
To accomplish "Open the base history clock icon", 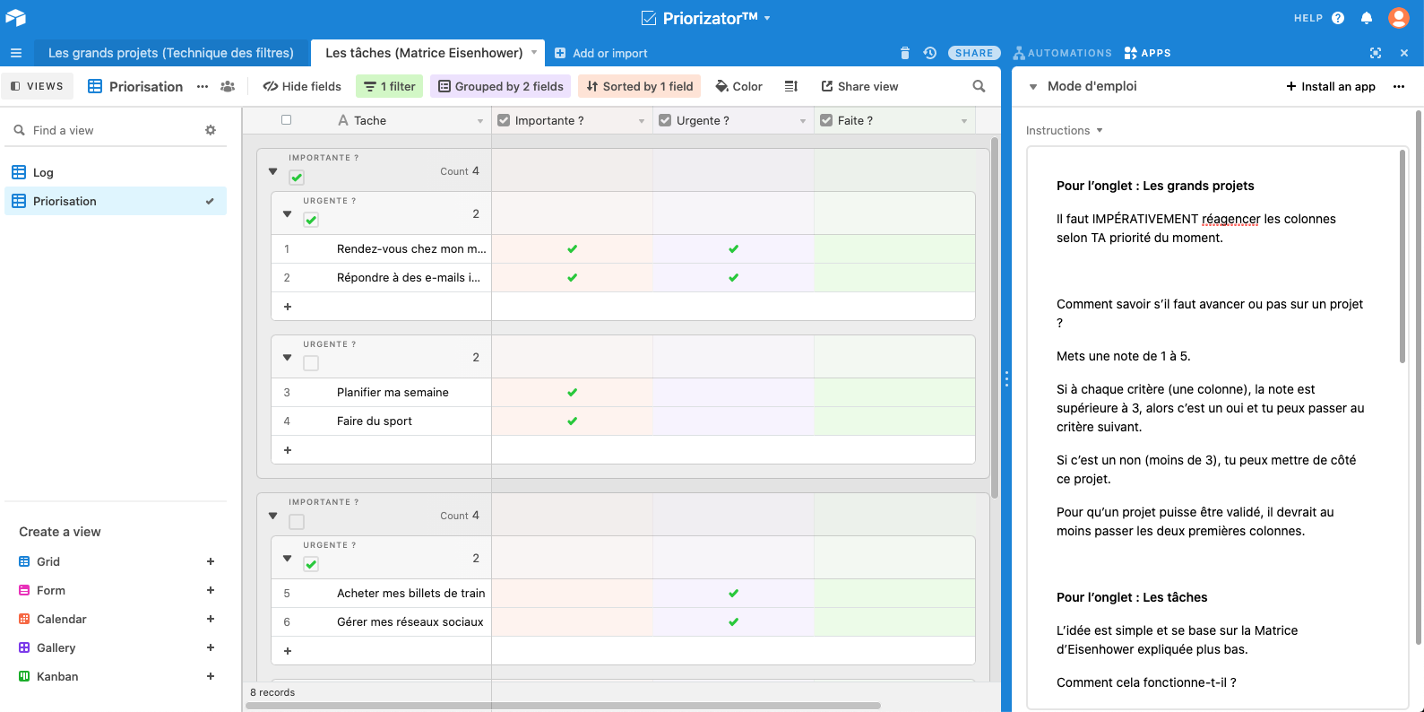I will point(930,53).
